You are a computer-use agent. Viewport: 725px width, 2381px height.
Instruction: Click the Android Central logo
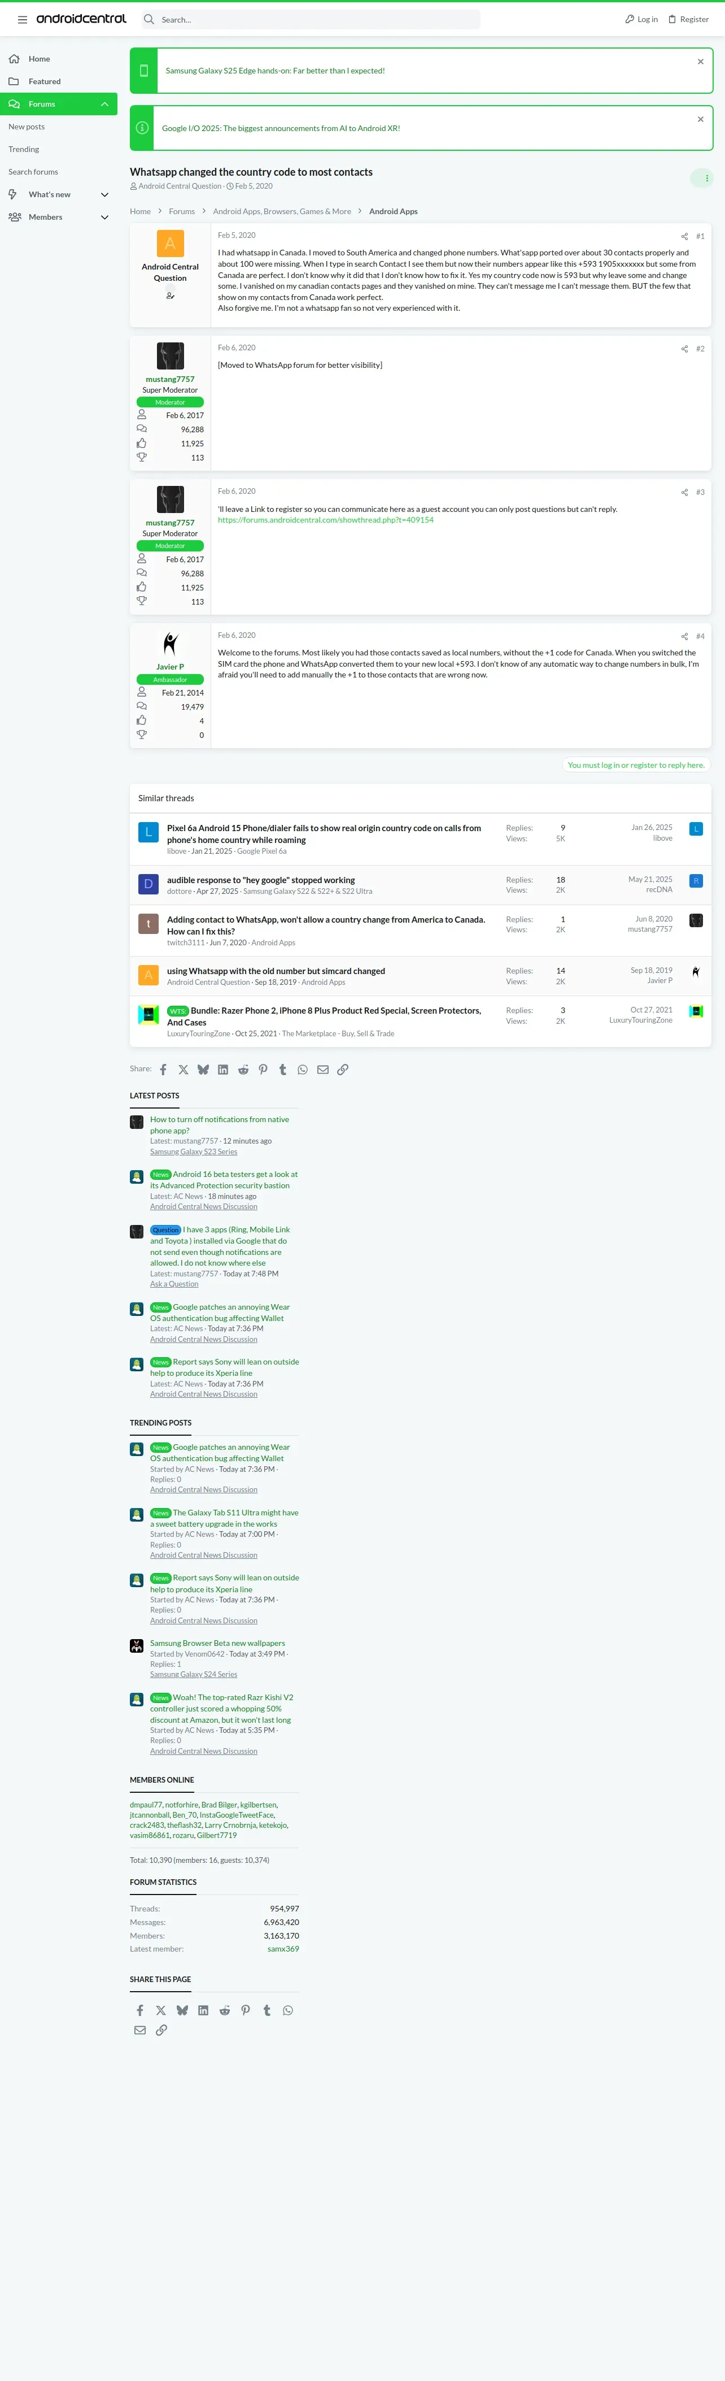pos(81,19)
